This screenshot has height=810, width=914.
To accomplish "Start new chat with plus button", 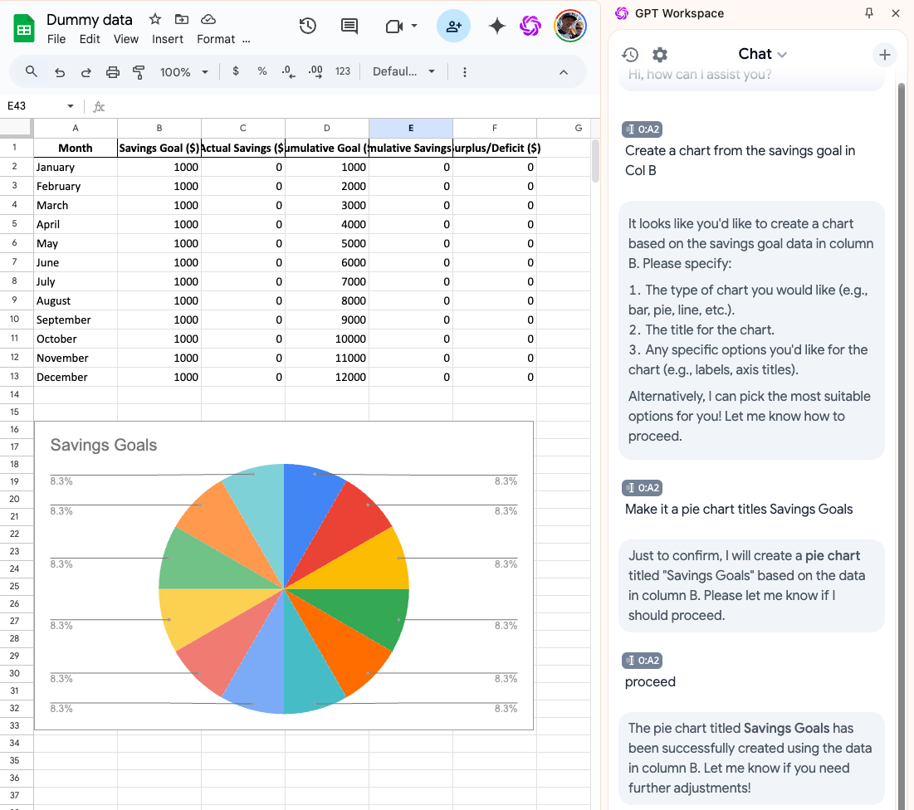I will [885, 55].
